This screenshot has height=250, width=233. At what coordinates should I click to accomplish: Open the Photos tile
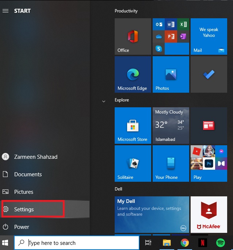pos(171,74)
